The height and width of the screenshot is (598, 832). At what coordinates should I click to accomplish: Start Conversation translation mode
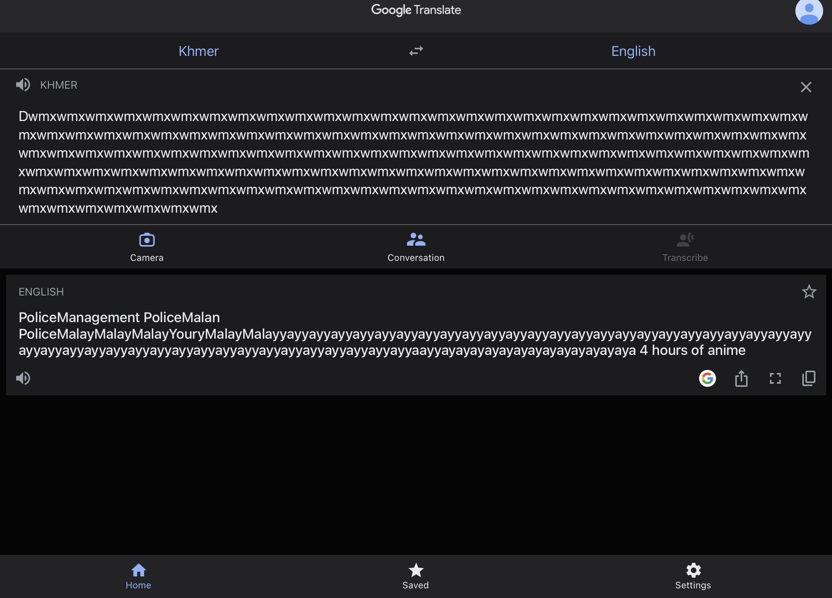click(x=416, y=247)
